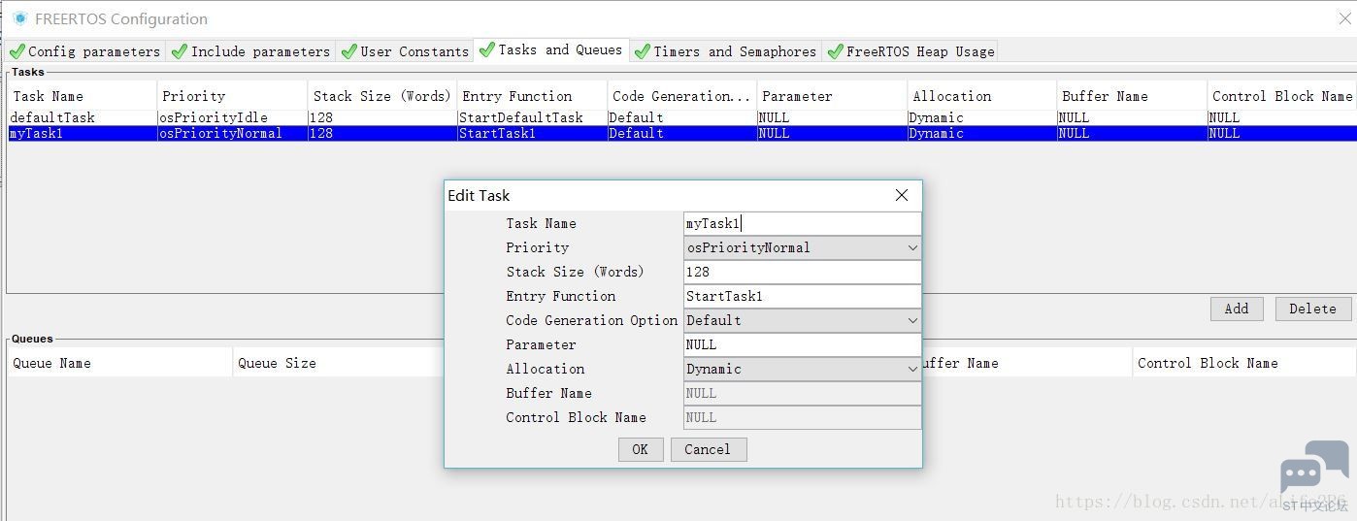Image resolution: width=1357 pixels, height=521 pixels.
Task: Open the Code Generation Option dropdown
Action: coord(802,320)
